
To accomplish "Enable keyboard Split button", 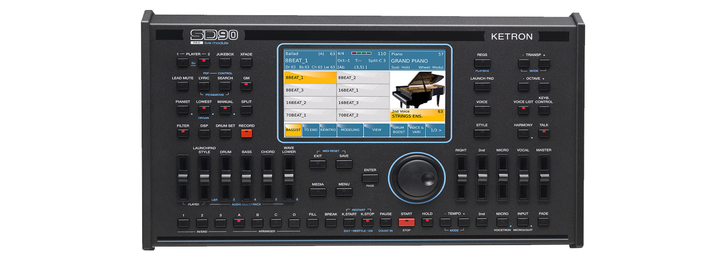I will coord(246,110).
